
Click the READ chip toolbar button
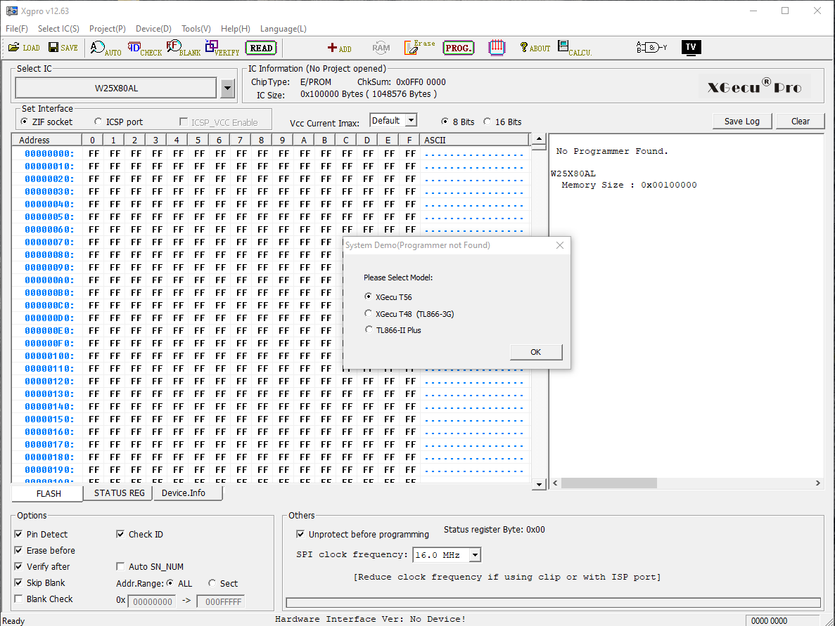(x=261, y=48)
